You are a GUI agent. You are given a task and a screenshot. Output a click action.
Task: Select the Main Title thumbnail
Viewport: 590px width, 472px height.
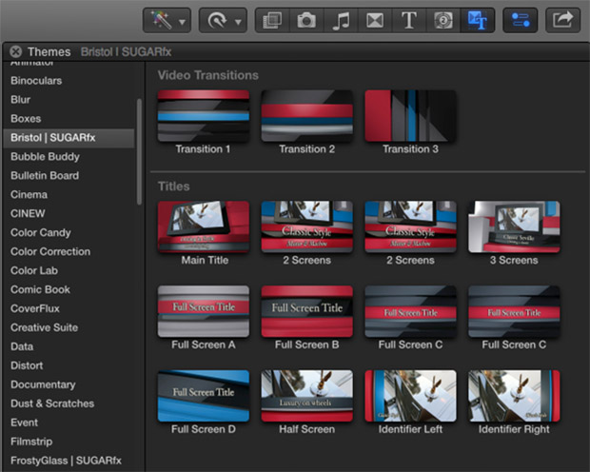[204, 226]
